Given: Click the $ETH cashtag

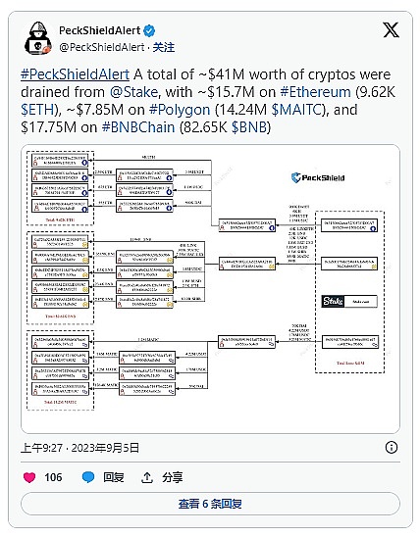Looking at the screenshot, I should [37, 110].
